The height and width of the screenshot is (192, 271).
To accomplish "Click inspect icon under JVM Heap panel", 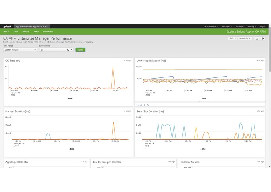I will (x=145, y=105).
